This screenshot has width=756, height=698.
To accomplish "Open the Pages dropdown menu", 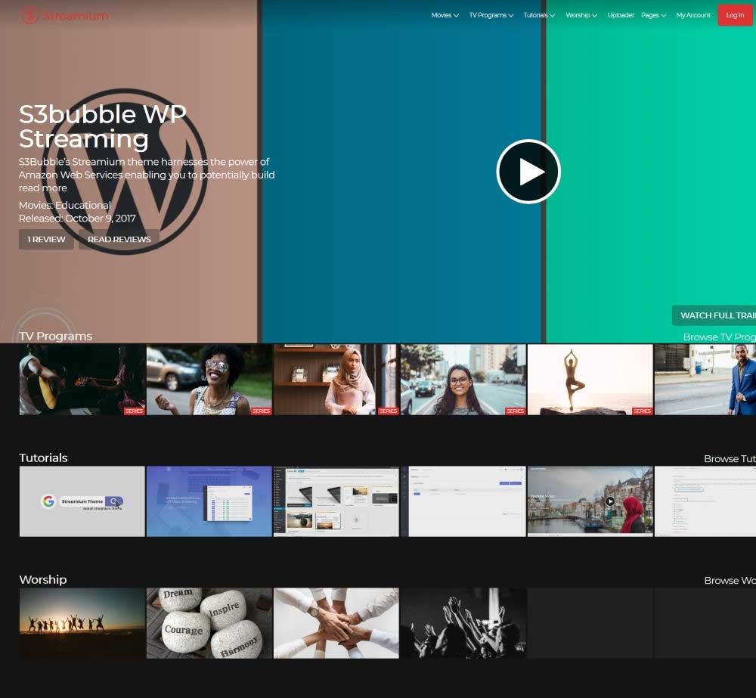I will tap(653, 15).
